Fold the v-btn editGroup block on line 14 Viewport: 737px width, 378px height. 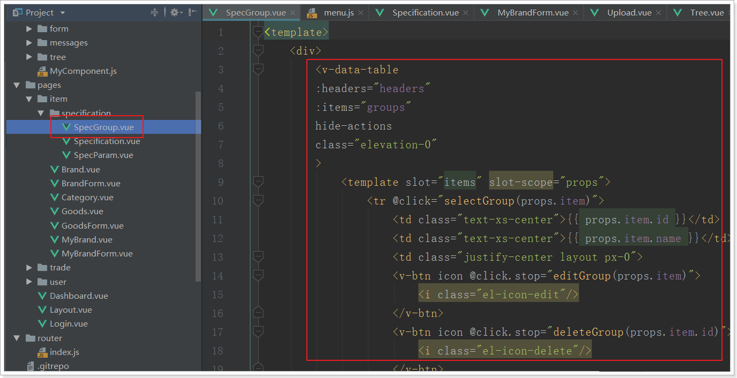pos(258,276)
